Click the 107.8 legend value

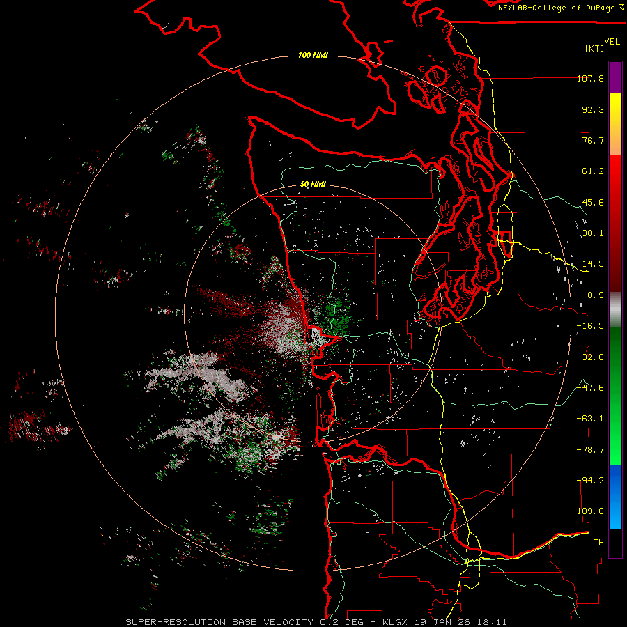pyautogui.click(x=590, y=78)
